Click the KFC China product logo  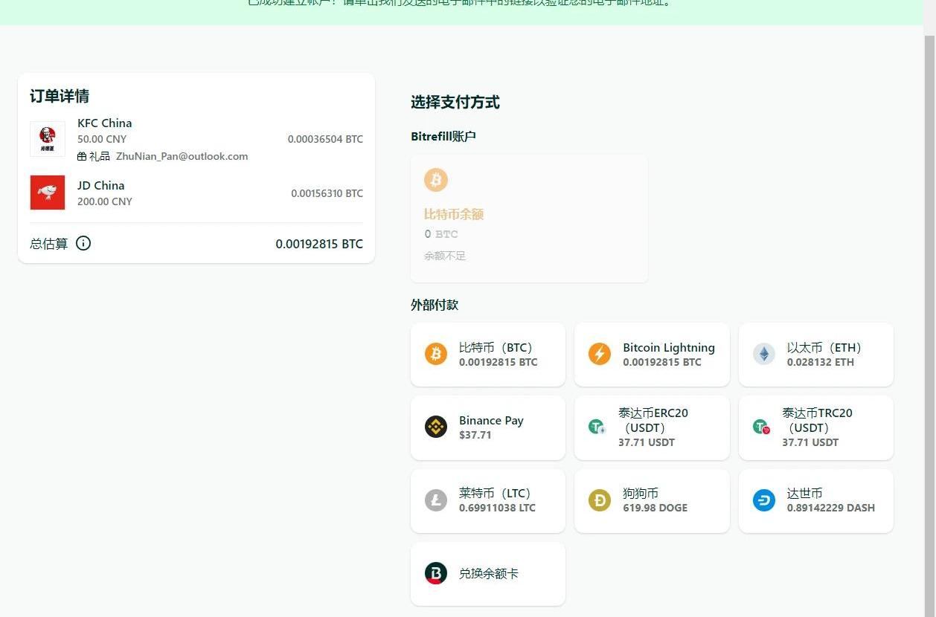click(x=48, y=139)
